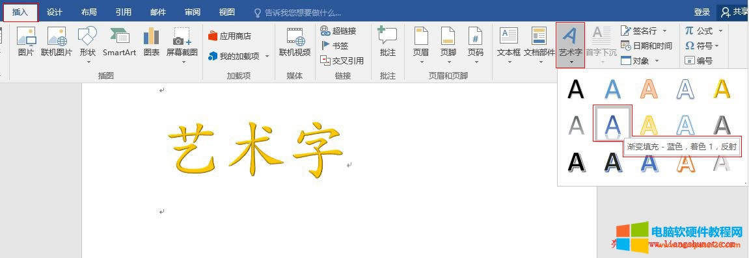Viewport: 749px width, 258px height.
Task: Open 文档部件 quick parts
Action: point(539,45)
